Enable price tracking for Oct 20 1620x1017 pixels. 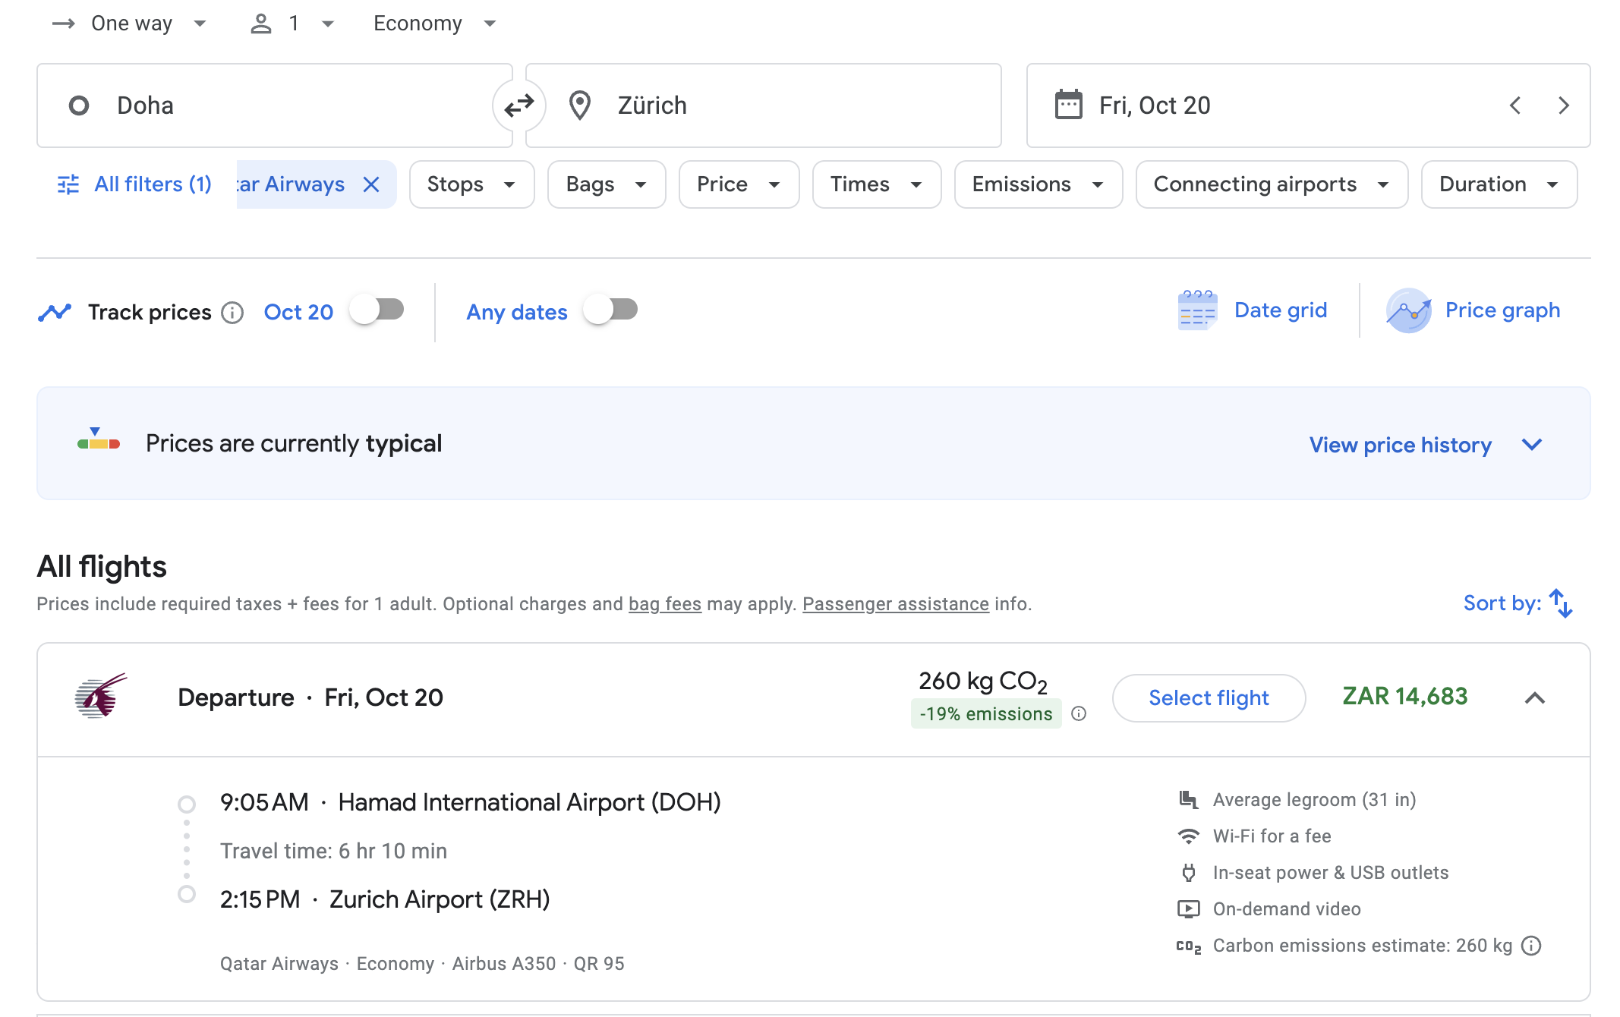click(x=377, y=310)
